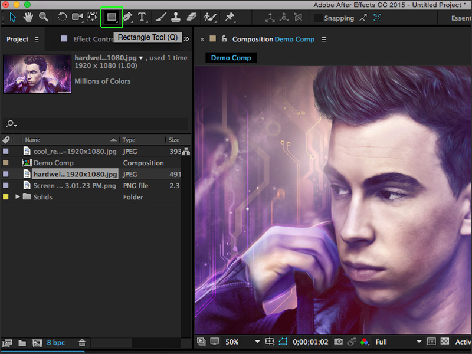
Task: Open the 50% magnification dropdown
Action: click(x=242, y=342)
